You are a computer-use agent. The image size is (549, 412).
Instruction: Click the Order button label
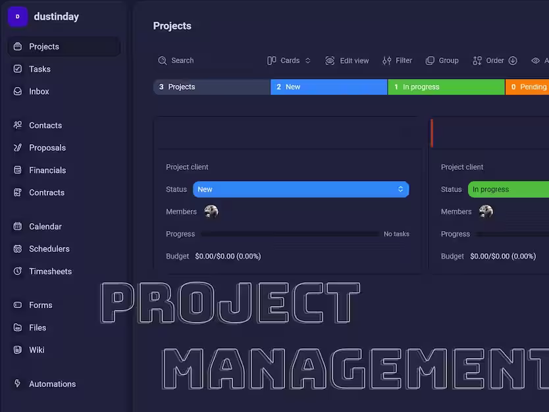pos(495,61)
